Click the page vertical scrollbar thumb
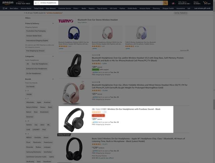Screen dimensions: 215x163 pyautogui.click(x=214, y=105)
